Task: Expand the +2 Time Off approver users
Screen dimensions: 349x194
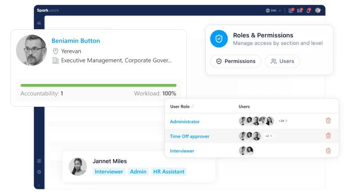Action: click(x=269, y=136)
